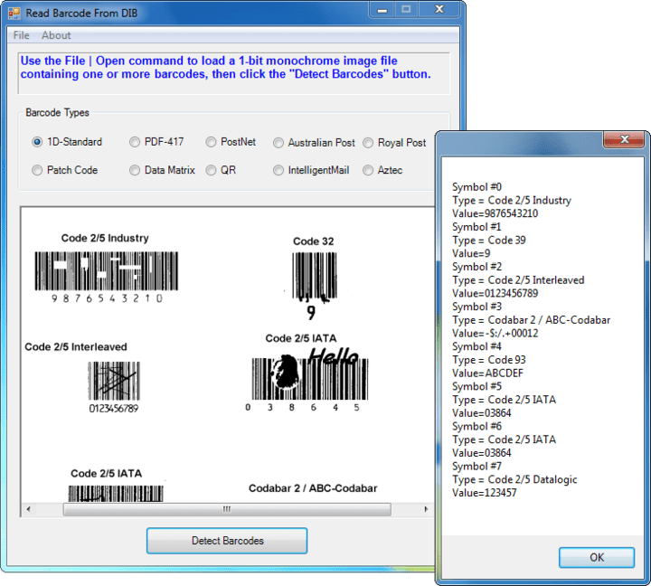Select the 1D-Standard barcode type
The image size is (651, 586).
67,142
